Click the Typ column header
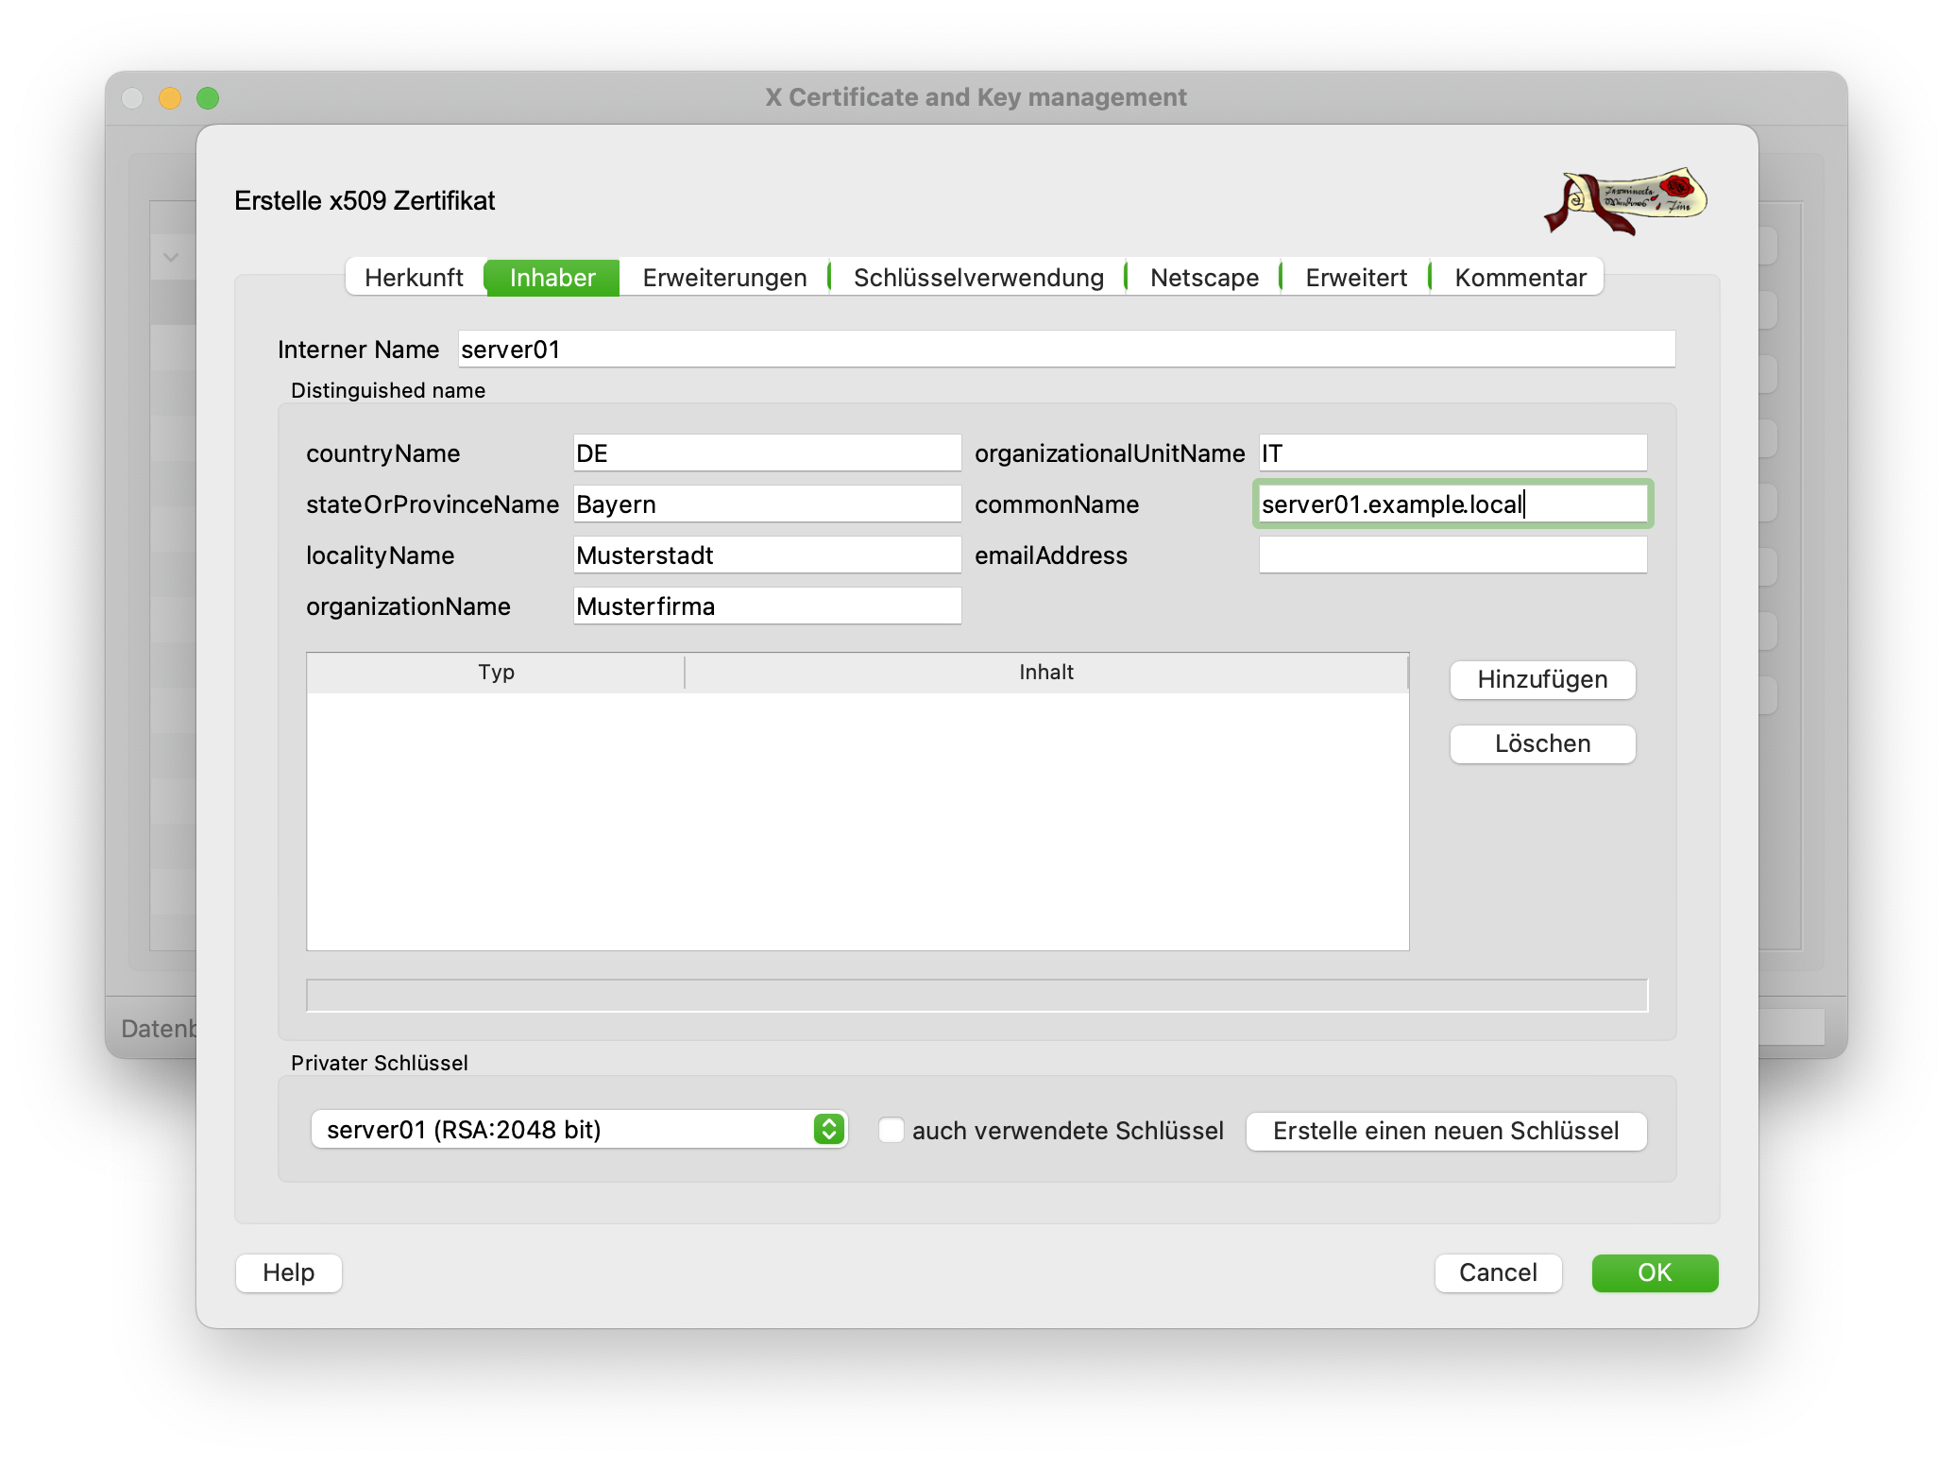The height and width of the screenshot is (1468, 1953). [x=496, y=672]
